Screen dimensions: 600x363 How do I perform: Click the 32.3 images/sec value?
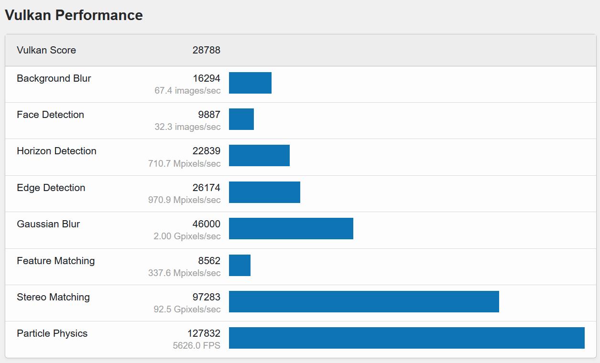click(x=187, y=127)
